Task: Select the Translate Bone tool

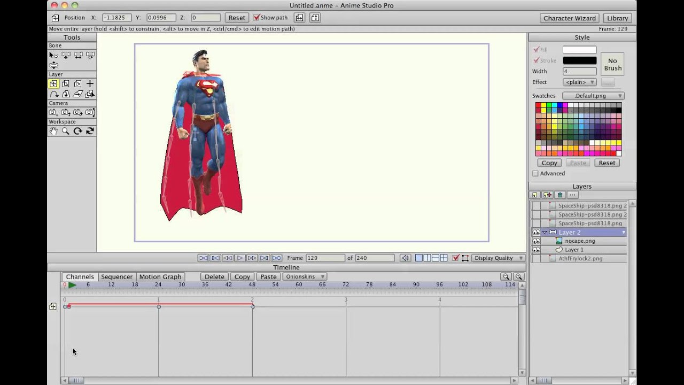Action: click(x=66, y=55)
